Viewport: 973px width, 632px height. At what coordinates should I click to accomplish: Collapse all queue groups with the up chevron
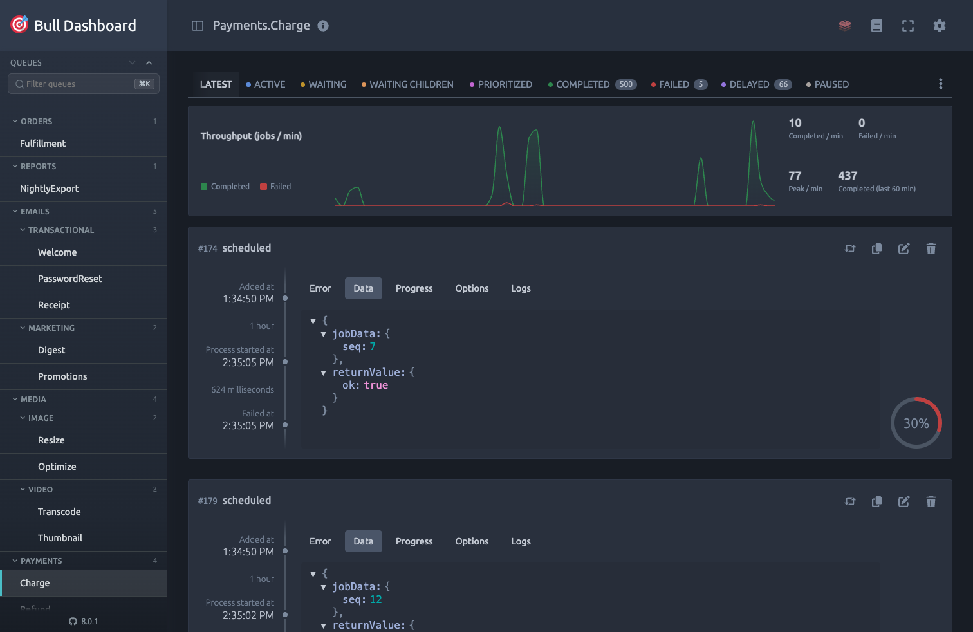pos(149,63)
